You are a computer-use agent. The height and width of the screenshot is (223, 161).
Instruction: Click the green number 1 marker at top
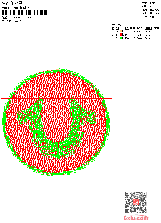click(55, 24)
